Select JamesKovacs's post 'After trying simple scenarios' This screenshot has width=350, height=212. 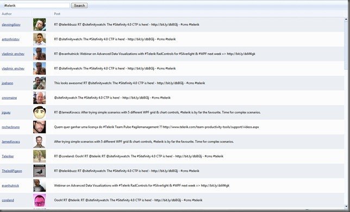click(x=144, y=142)
